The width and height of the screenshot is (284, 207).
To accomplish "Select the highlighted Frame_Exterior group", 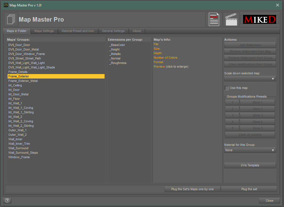I will click(56, 76).
